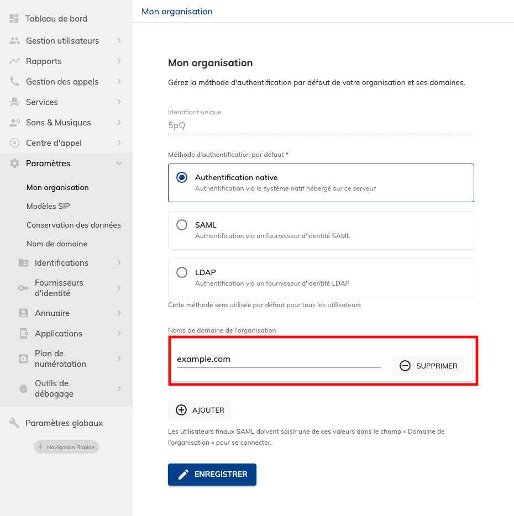Expand the Services submenu arrow
The width and height of the screenshot is (514, 516).
(119, 102)
